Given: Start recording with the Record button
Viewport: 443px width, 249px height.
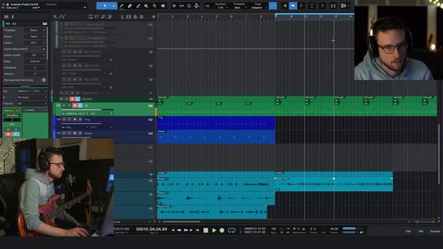Looking at the screenshot, I should tap(222, 230).
